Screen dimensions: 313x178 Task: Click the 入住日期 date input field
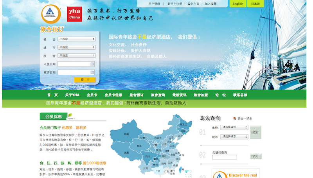pyautogui.click(x=76, y=64)
